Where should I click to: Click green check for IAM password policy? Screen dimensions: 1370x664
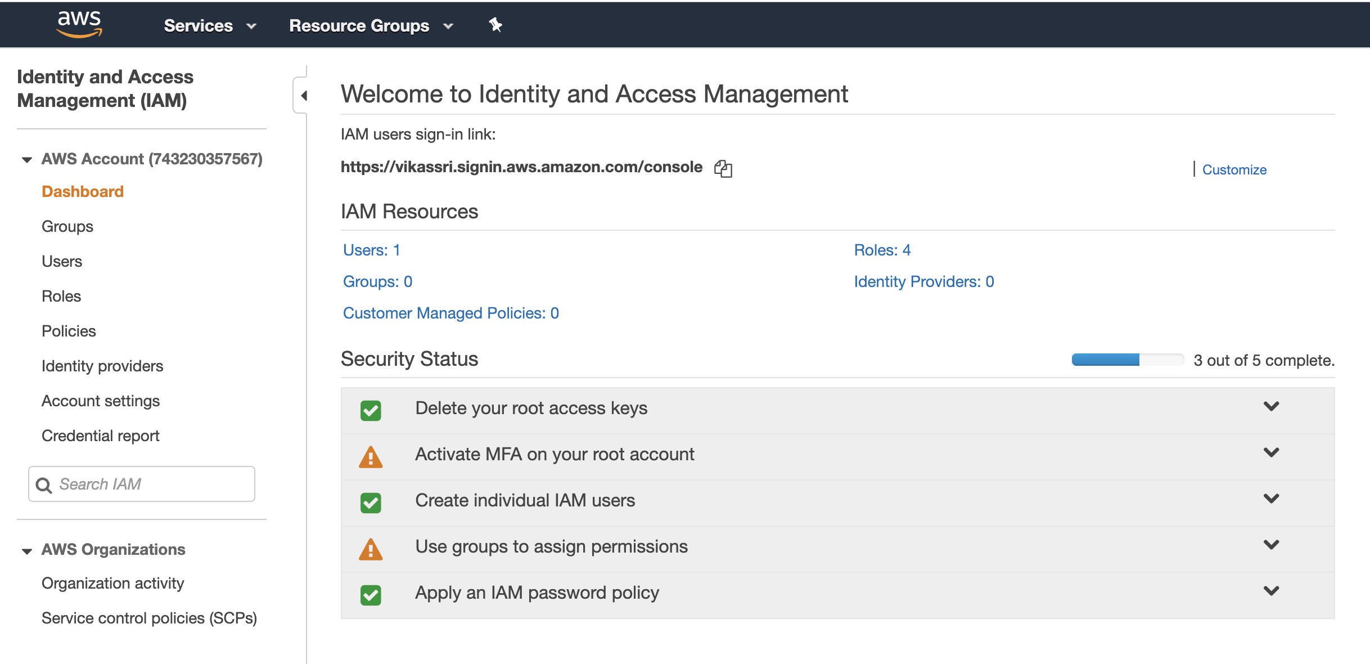(x=371, y=595)
